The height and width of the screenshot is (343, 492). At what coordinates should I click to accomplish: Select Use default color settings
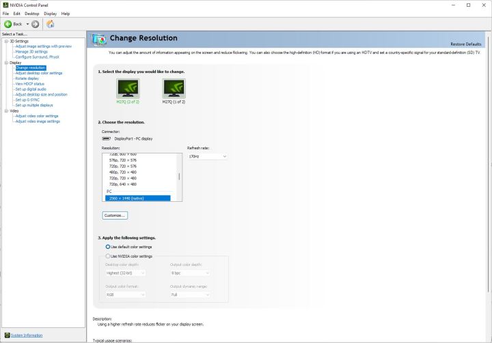tap(108, 246)
